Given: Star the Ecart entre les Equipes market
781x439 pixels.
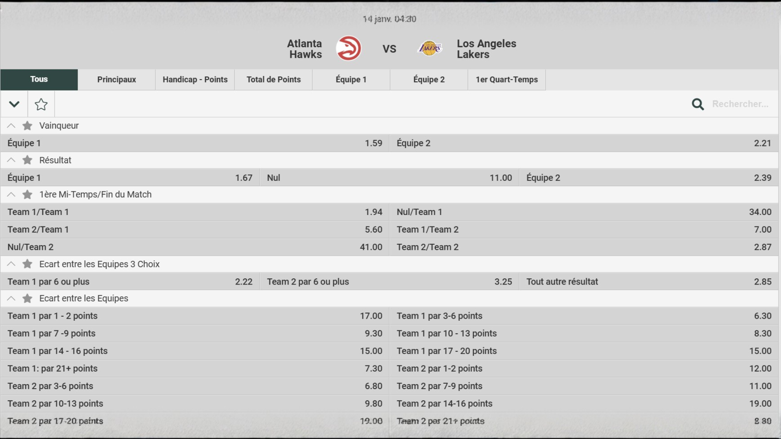Looking at the screenshot, I should click(27, 298).
